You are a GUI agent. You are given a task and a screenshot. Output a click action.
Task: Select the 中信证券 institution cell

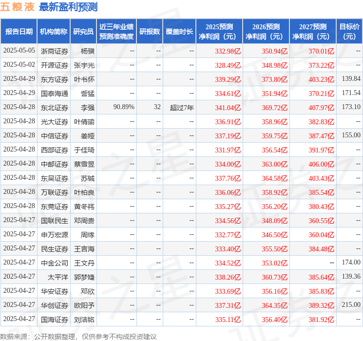coord(55,135)
